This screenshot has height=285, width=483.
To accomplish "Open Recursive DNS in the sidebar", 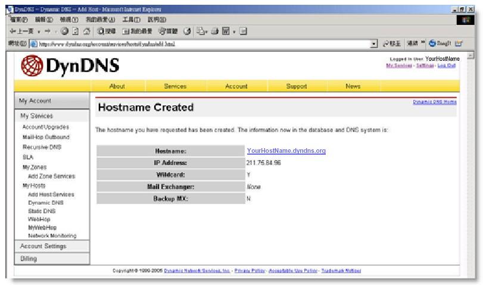I will (x=42, y=147).
